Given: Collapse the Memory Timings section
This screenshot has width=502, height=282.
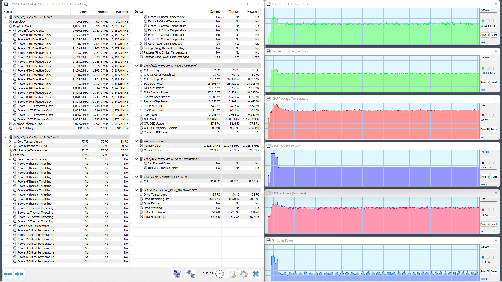Looking at the screenshot, I should [x=137, y=141].
